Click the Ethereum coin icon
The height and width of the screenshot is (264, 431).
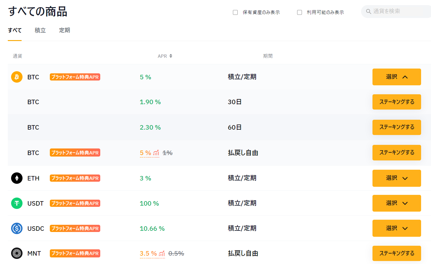coord(17,178)
